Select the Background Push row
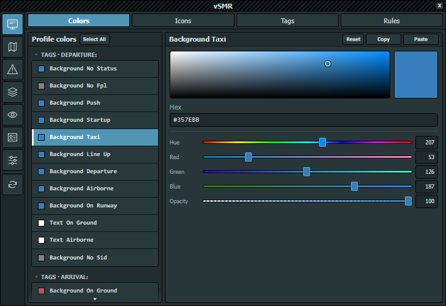 coord(95,103)
